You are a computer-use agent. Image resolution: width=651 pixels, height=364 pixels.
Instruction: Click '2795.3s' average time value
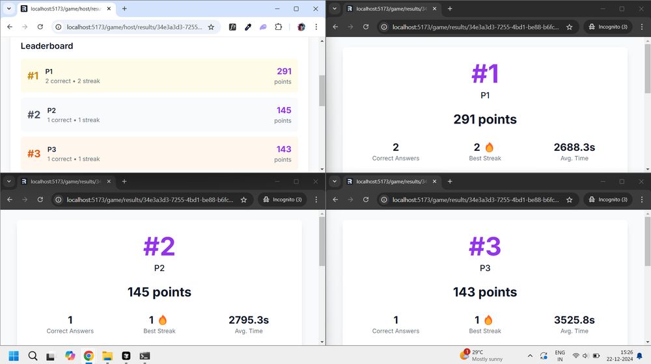pos(249,320)
